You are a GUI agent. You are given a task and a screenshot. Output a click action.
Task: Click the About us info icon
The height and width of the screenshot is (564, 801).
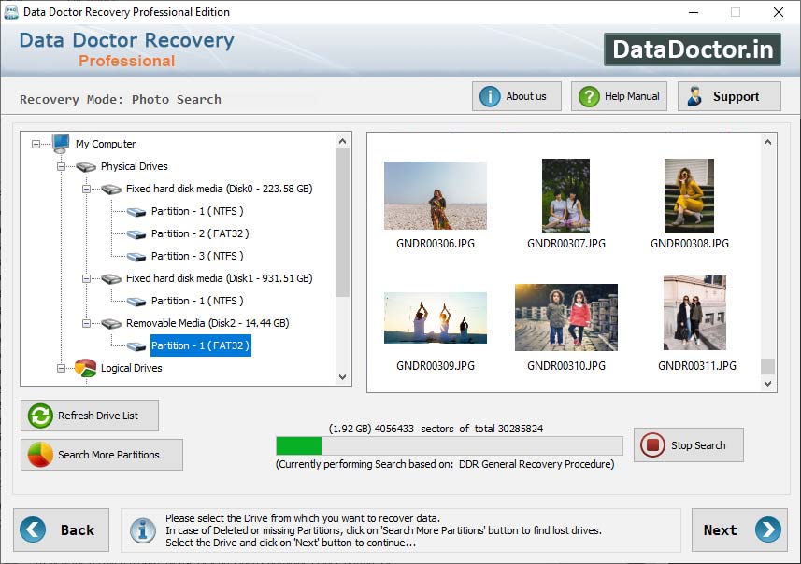[x=490, y=95]
